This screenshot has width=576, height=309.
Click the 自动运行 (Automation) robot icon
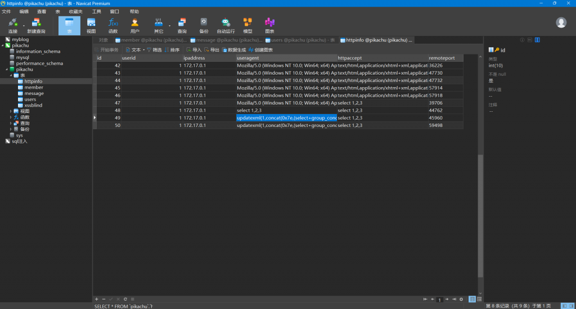pos(226,25)
